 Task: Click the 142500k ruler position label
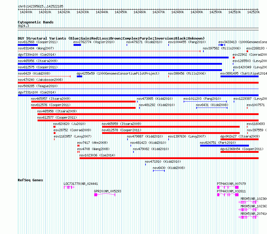[x=216, y=12]
